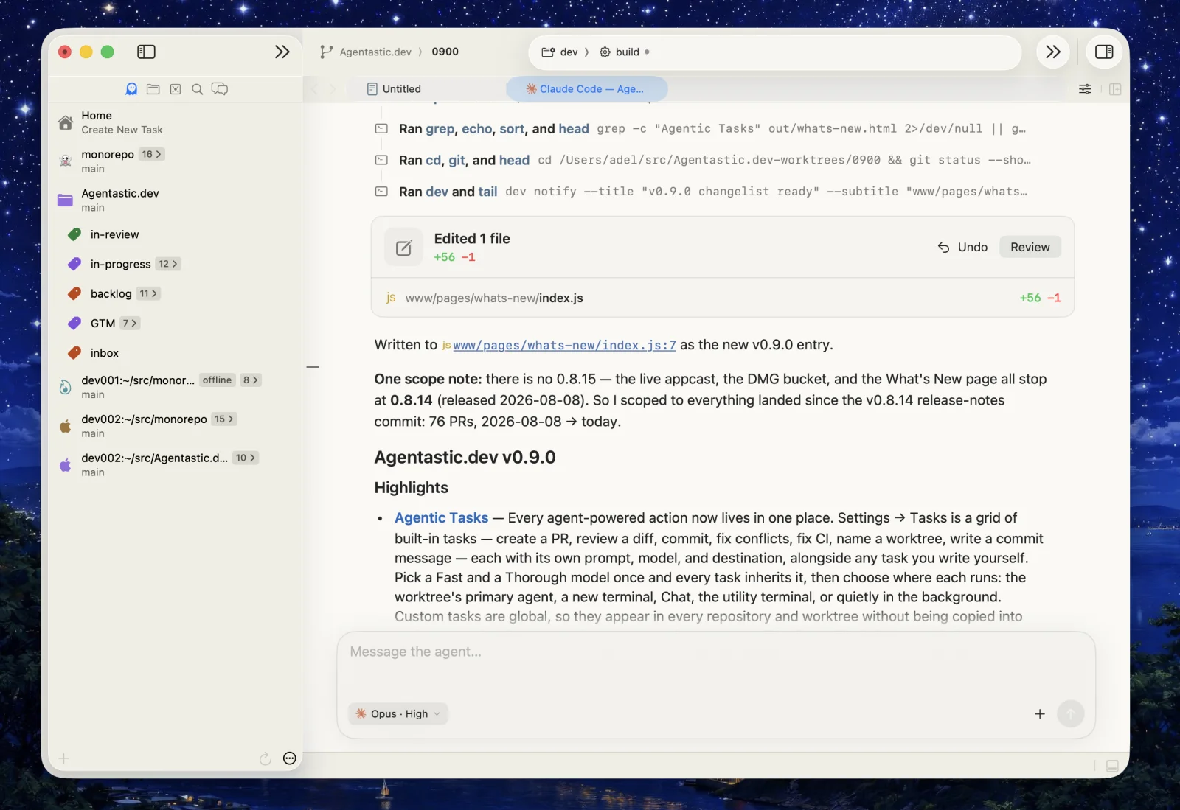This screenshot has width=1180, height=810.
Task: Open the chat bubbles view in sidebar toolbar
Action: point(220,89)
